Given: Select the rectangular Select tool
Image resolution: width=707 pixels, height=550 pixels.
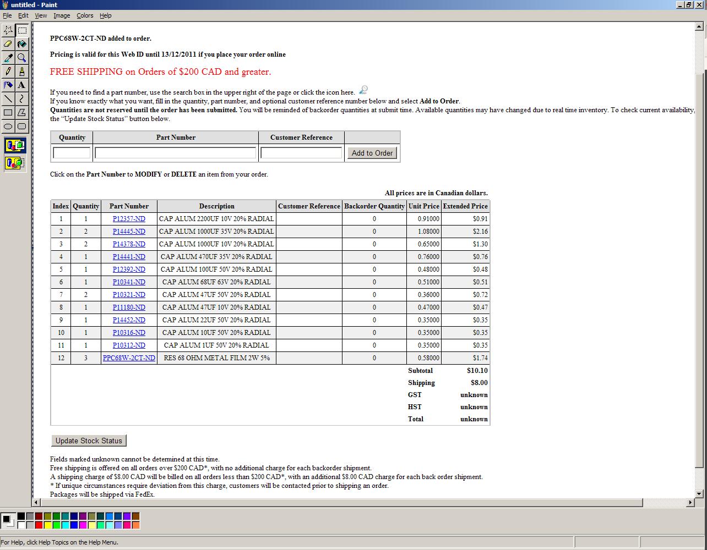Looking at the screenshot, I should pyautogui.click(x=21, y=30).
